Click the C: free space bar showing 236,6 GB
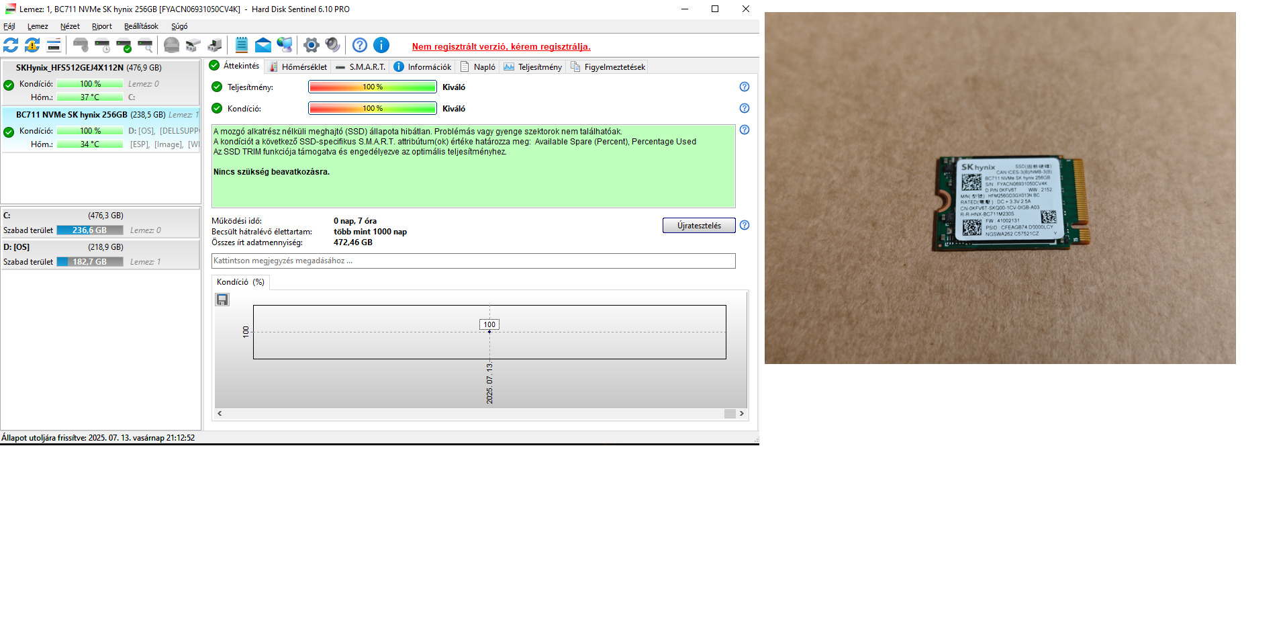Image resolution: width=1285 pixels, height=628 pixels. click(x=90, y=230)
